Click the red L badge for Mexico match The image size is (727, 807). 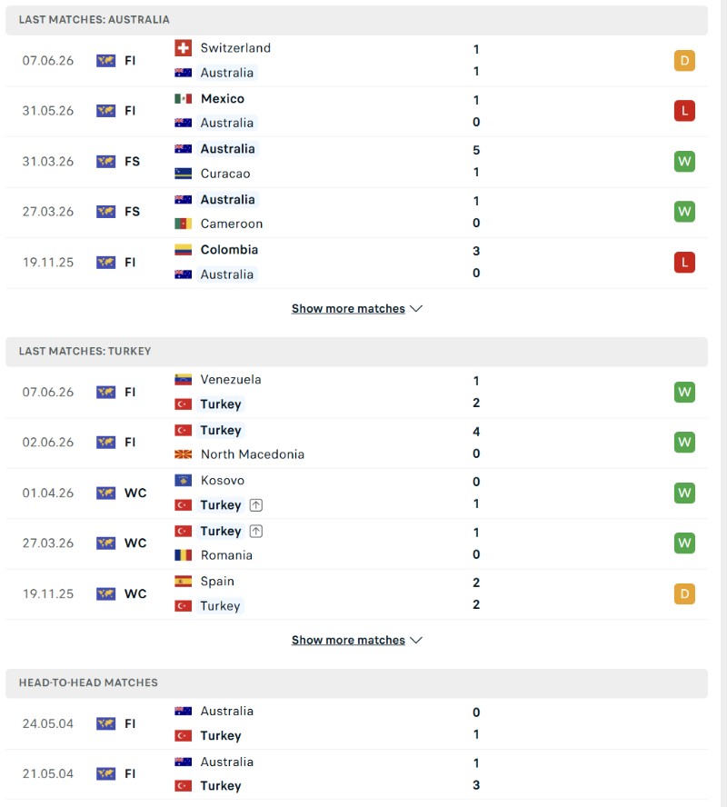(684, 111)
